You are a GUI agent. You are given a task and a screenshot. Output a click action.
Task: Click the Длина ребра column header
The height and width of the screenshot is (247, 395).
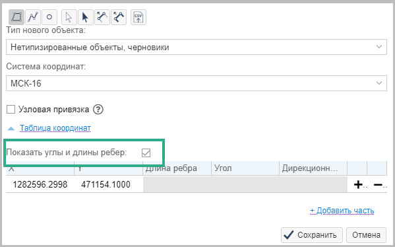[x=177, y=168]
